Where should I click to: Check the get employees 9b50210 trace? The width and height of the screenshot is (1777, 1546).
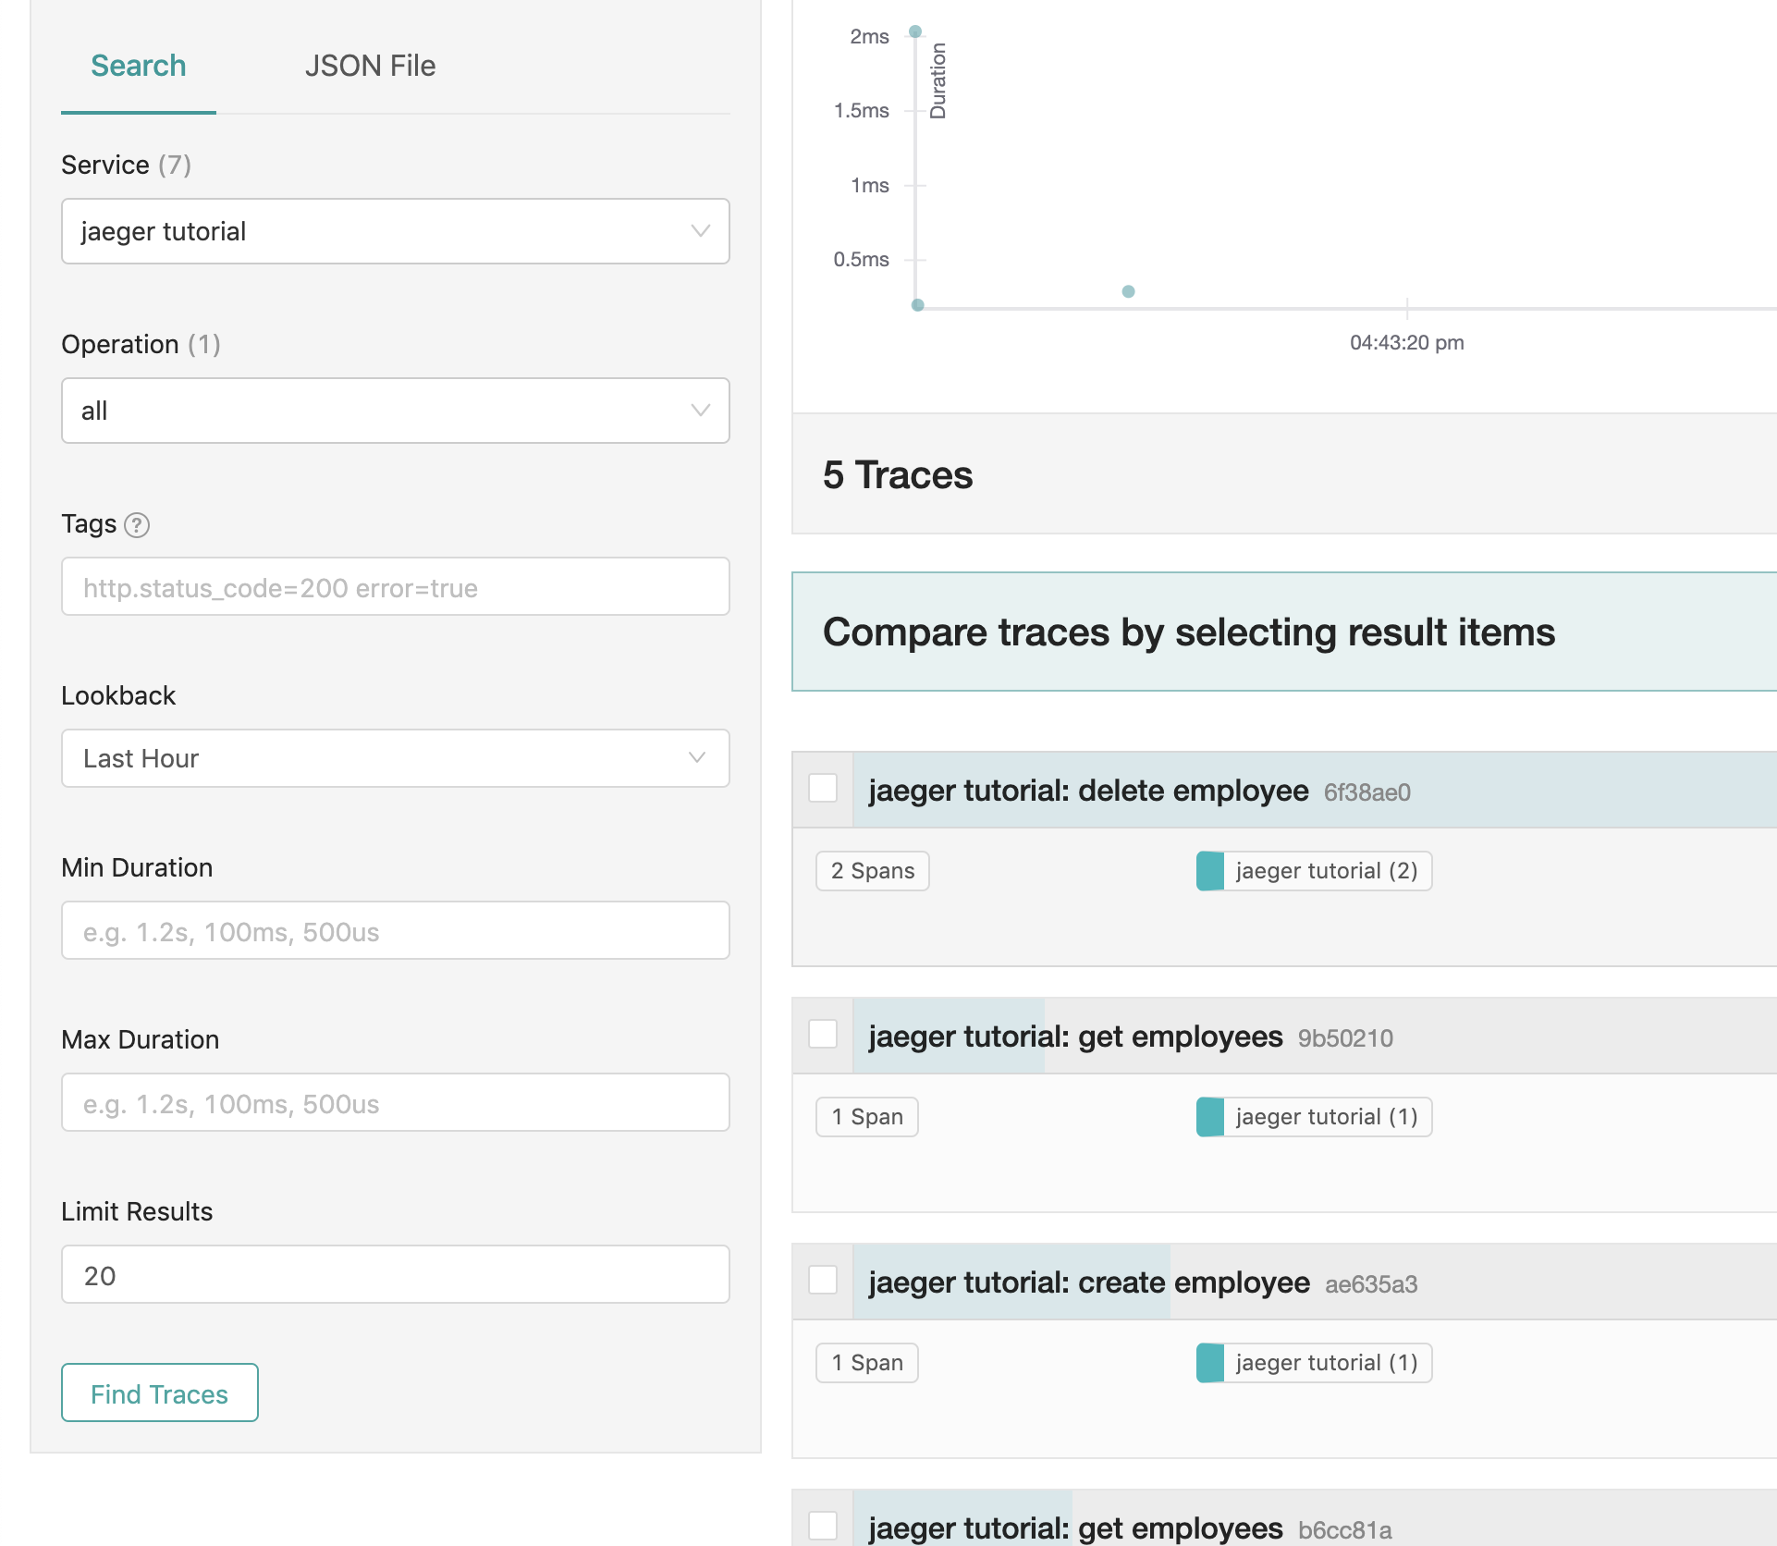pos(823,1035)
